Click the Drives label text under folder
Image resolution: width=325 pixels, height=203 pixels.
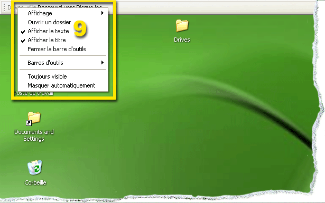pyautogui.click(x=182, y=40)
